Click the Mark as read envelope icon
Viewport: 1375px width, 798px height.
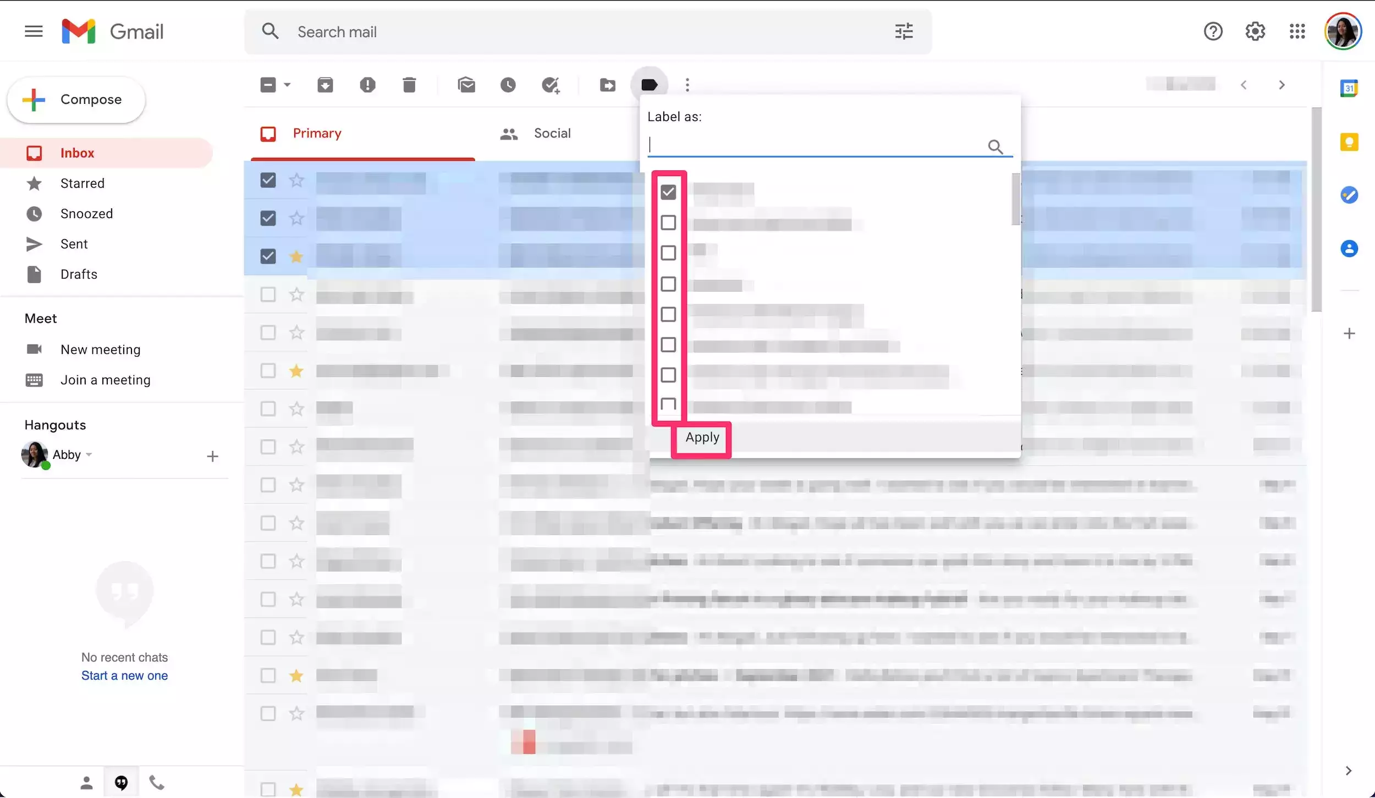tap(466, 85)
